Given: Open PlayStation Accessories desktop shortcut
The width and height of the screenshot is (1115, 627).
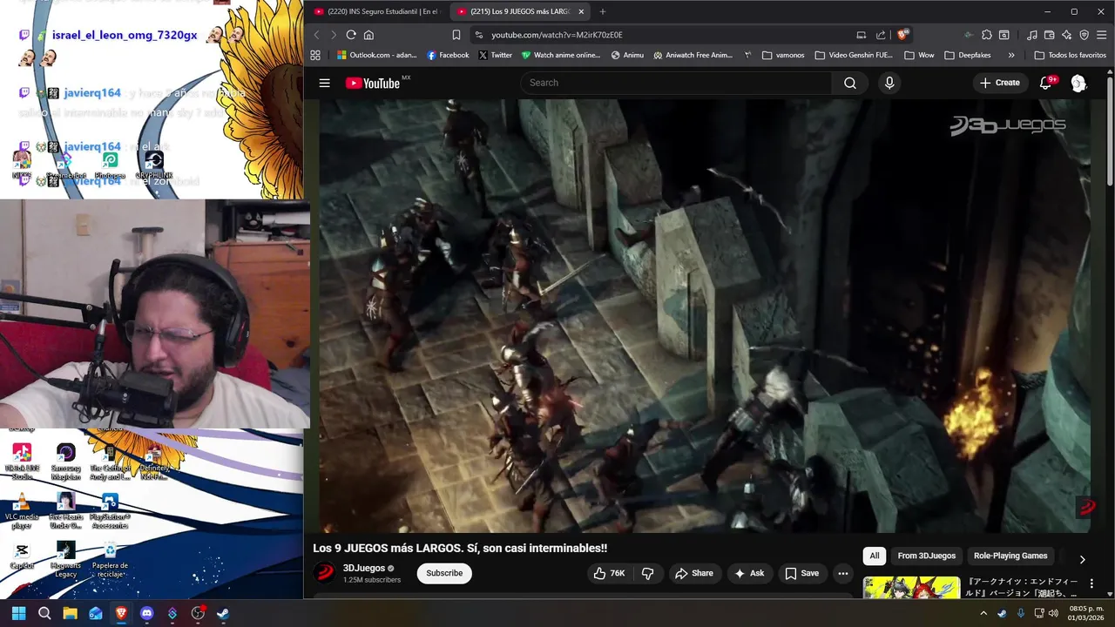Looking at the screenshot, I should click(110, 510).
